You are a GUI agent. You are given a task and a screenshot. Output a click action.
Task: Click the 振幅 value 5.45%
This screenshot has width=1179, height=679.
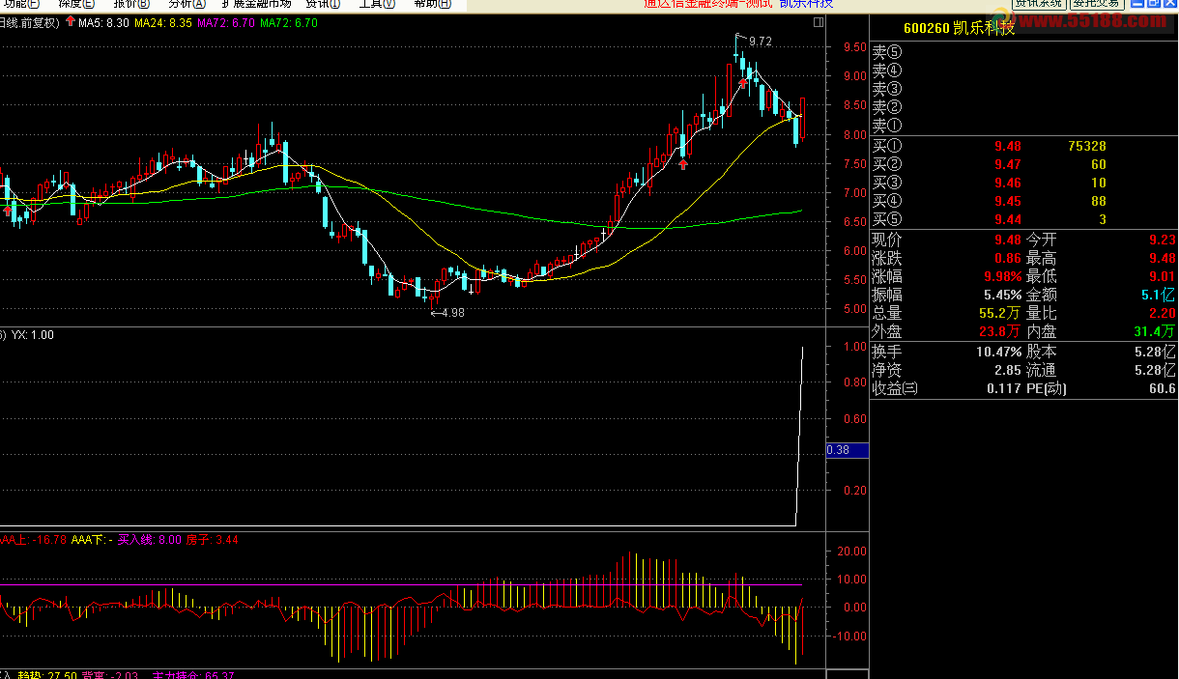[1002, 295]
